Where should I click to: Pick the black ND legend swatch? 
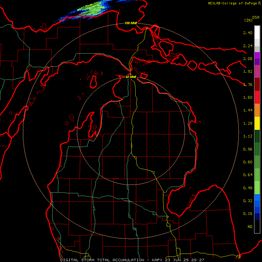(x=257, y=226)
